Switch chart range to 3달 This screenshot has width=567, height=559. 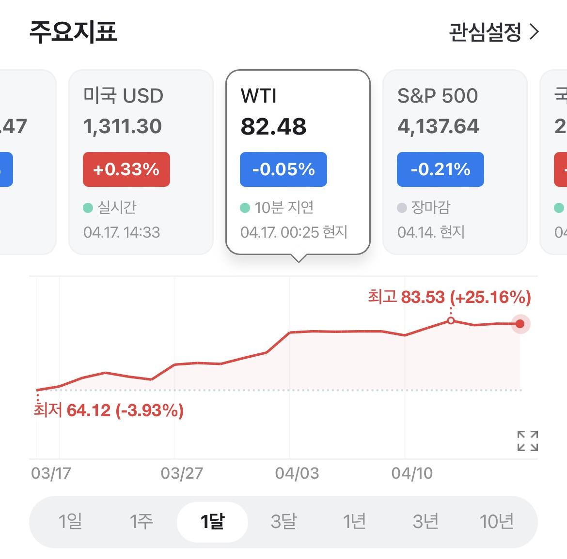283,522
